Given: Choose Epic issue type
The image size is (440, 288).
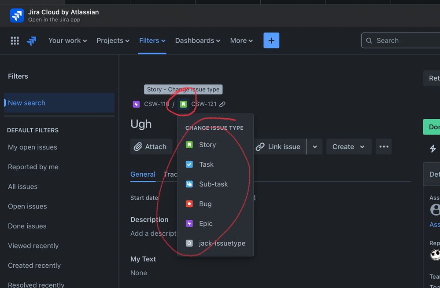Looking at the screenshot, I should tap(215, 223).
